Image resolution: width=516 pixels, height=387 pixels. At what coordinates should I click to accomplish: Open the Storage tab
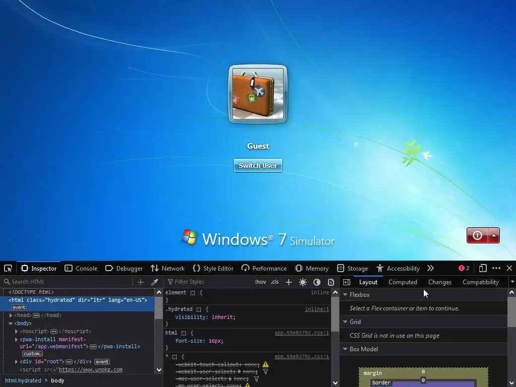[352, 268]
